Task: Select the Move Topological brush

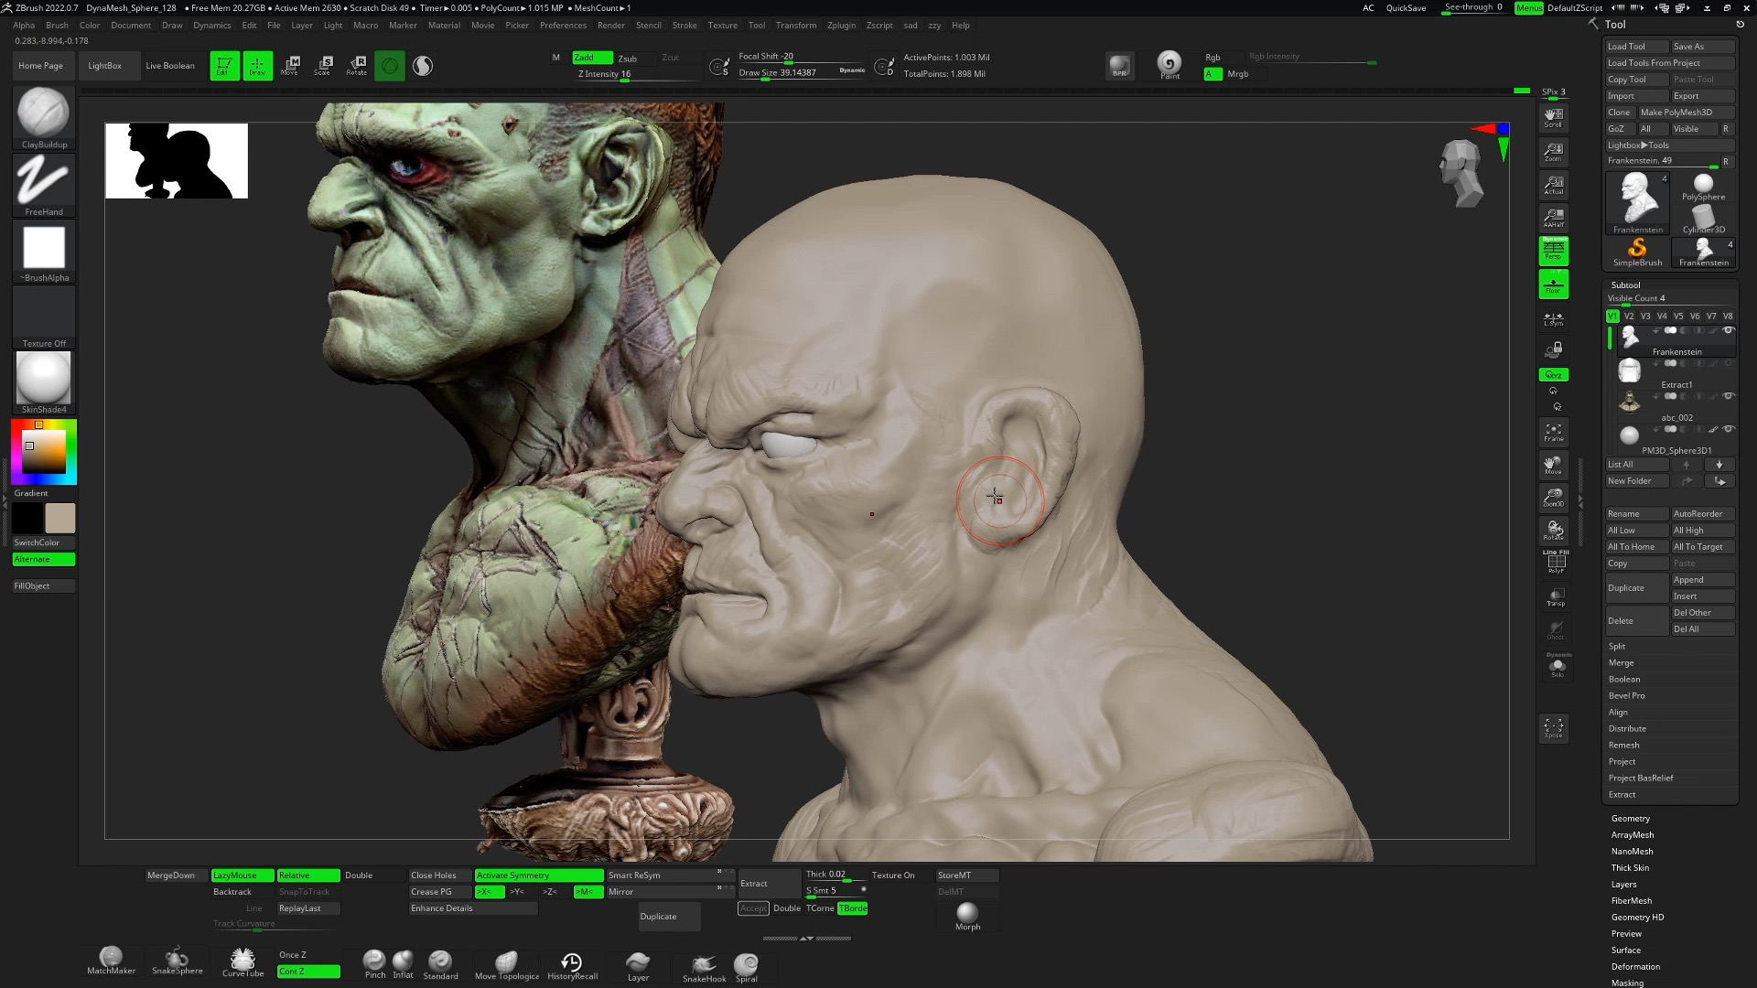Action: (506, 961)
